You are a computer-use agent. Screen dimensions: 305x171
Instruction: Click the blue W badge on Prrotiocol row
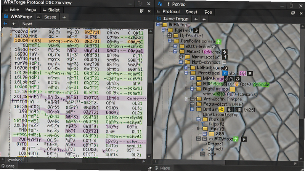click(225, 73)
